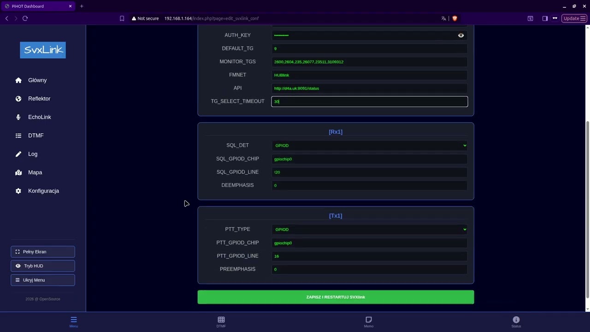
Task: Open a new browser tab
Action: [82, 6]
